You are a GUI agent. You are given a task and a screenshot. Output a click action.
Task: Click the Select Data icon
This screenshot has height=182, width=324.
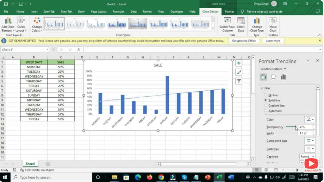[x=241, y=21]
